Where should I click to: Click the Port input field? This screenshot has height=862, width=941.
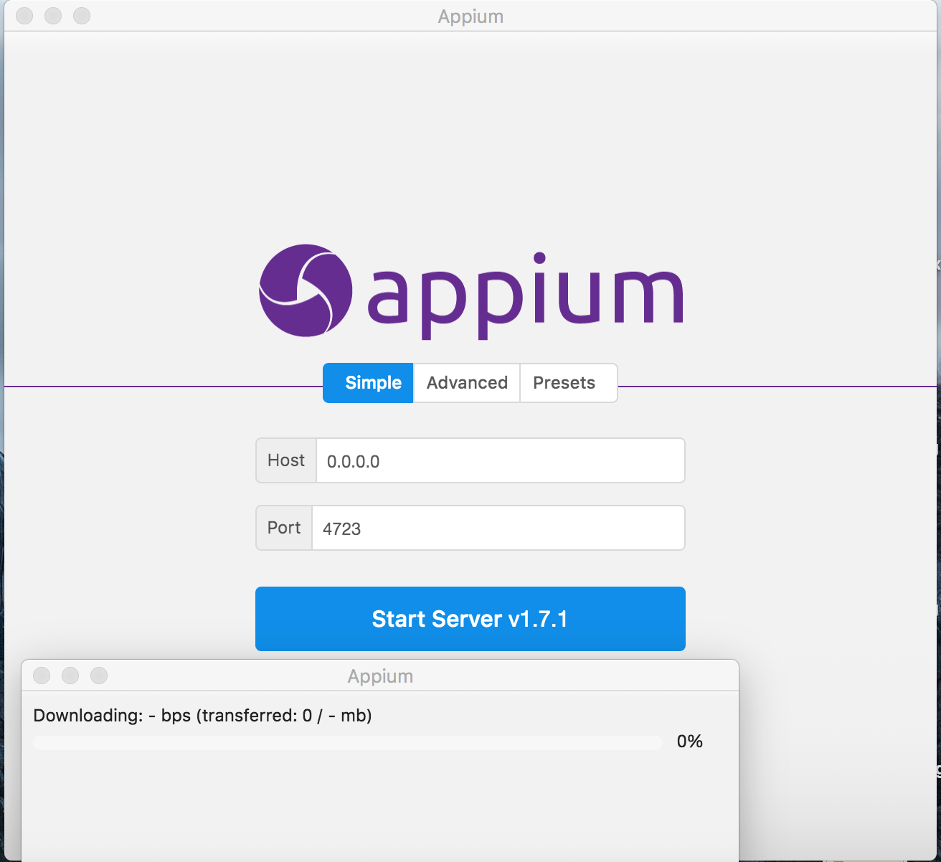tap(498, 528)
